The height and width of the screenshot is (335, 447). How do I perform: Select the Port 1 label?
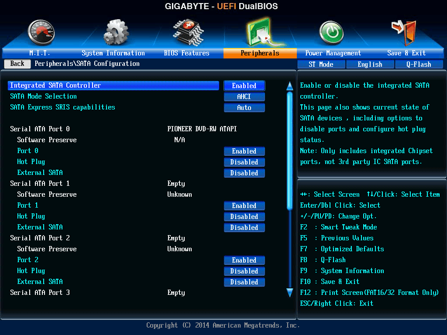(28, 205)
